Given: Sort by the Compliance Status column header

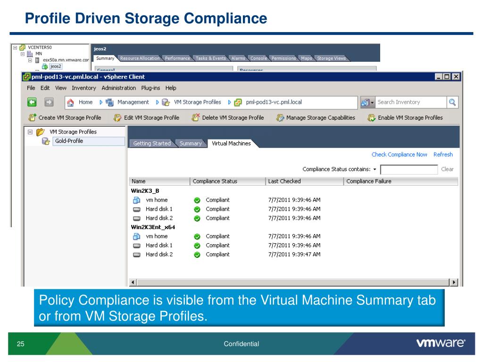Looking at the screenshot, I should 228,181.
